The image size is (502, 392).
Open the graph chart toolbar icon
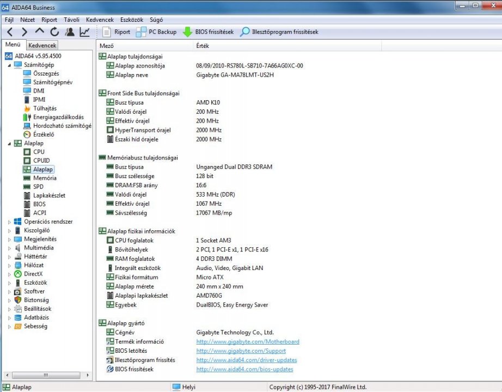(84, 32)
